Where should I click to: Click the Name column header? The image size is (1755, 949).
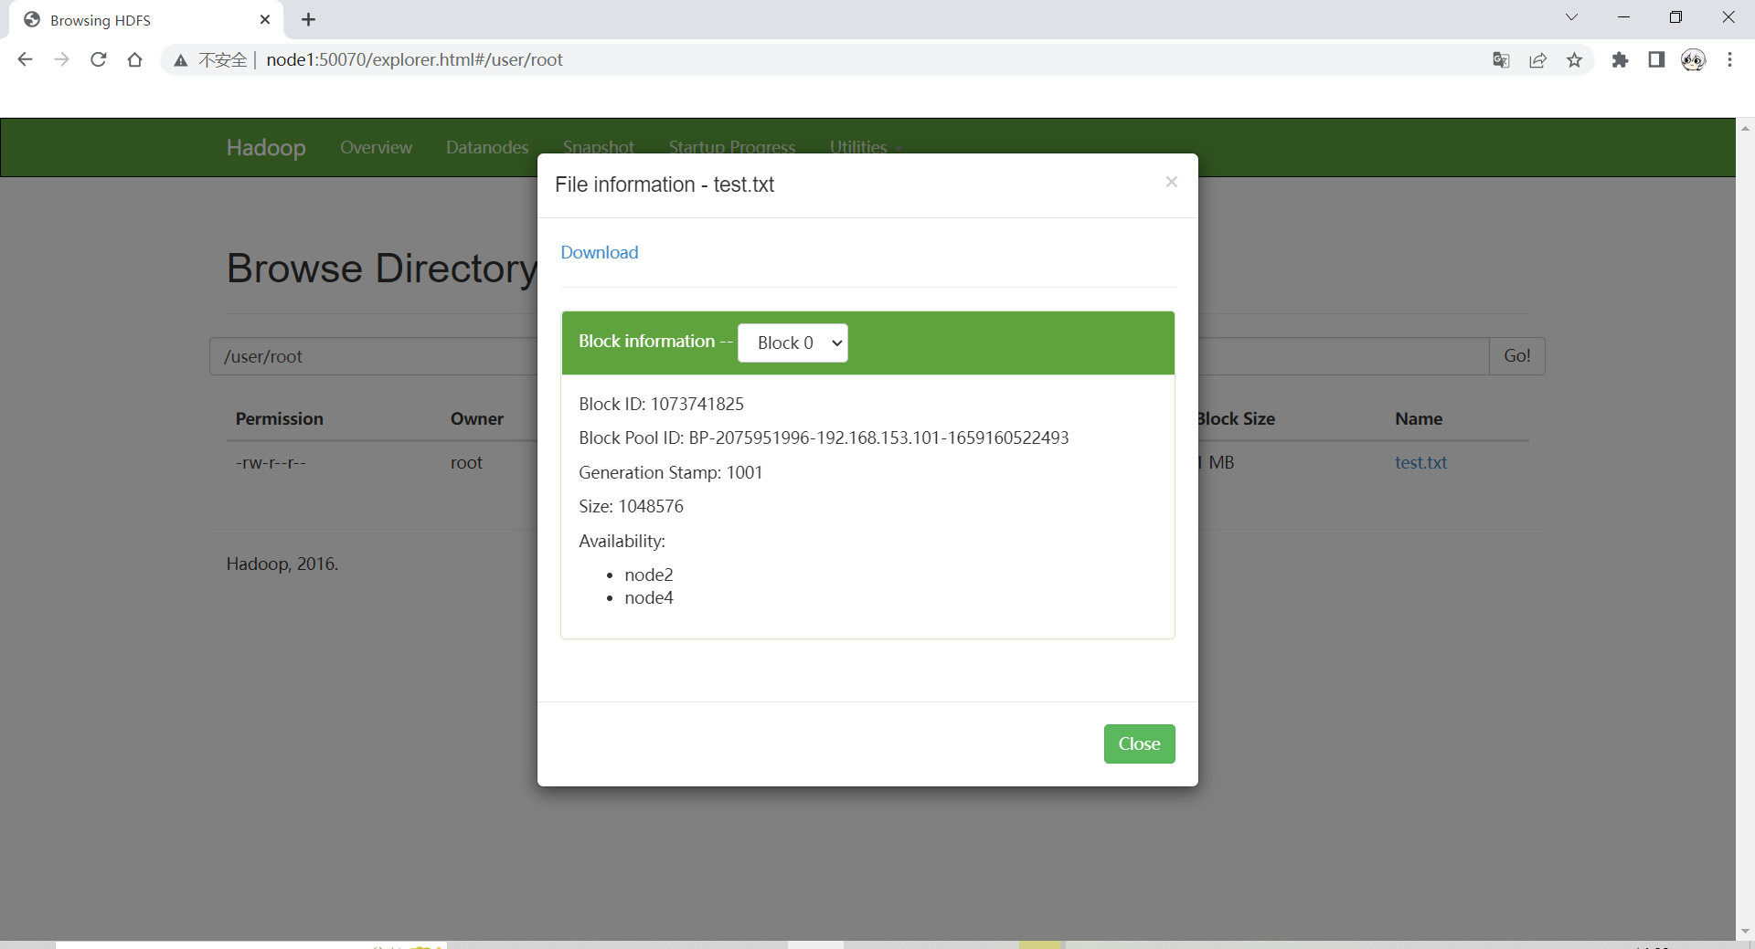click(x=1419, y=418)
